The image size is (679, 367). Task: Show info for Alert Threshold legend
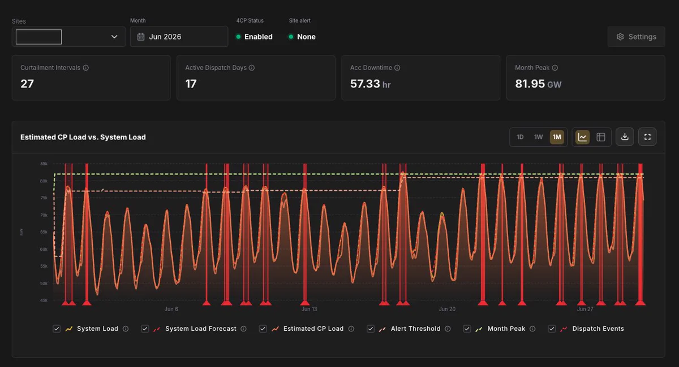(x=448, y=329)
